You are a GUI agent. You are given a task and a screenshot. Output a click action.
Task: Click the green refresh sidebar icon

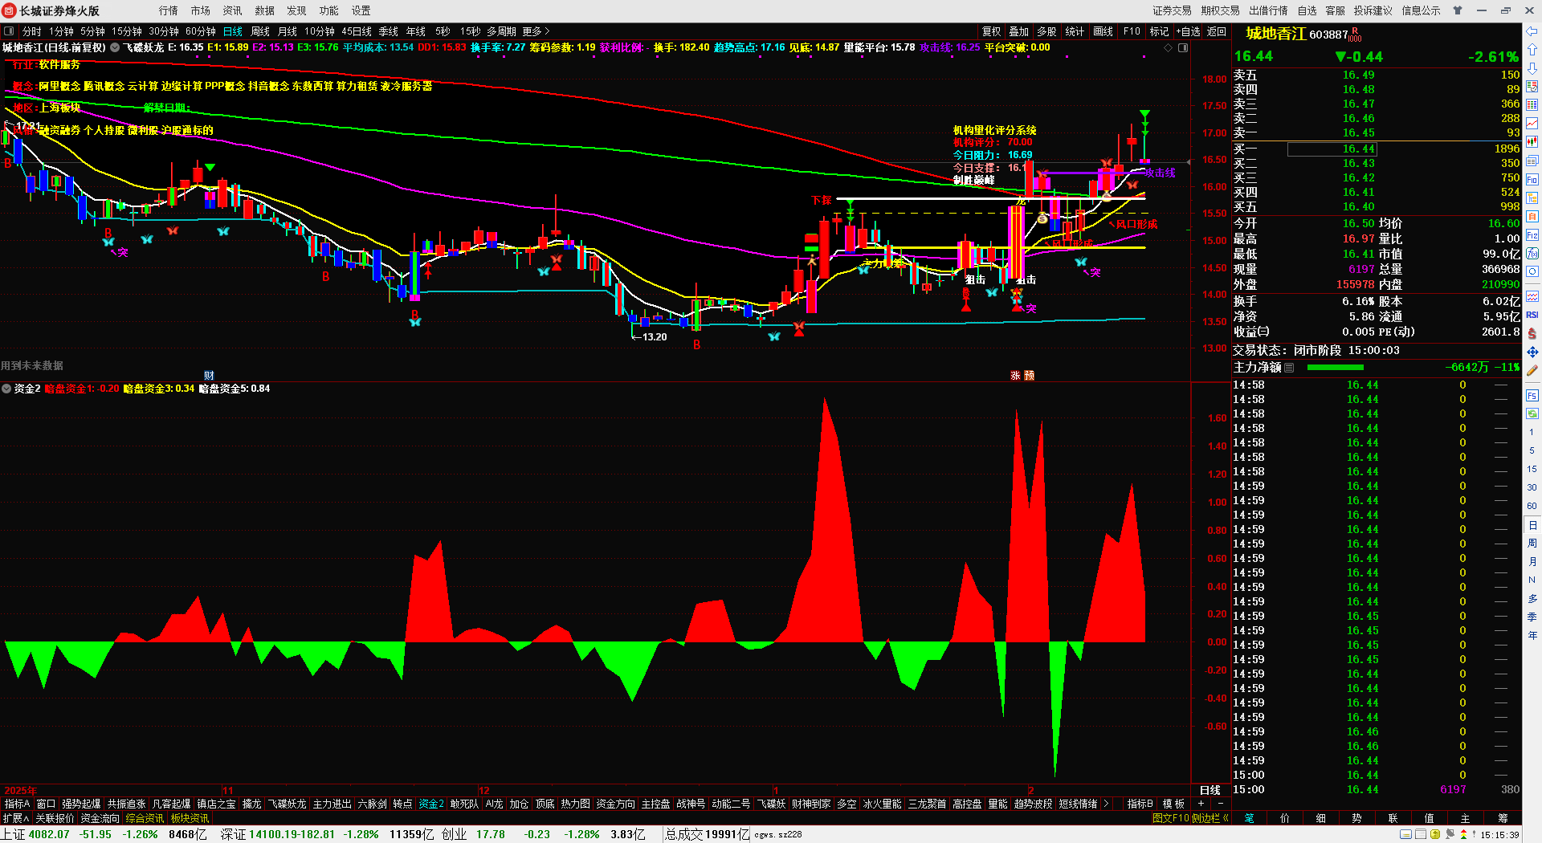1532,413
